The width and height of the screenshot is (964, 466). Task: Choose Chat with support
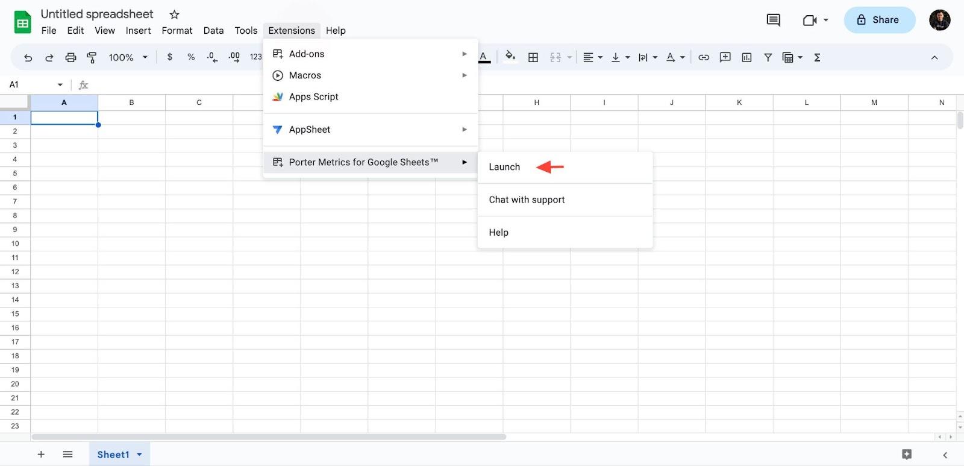point(565,200)
